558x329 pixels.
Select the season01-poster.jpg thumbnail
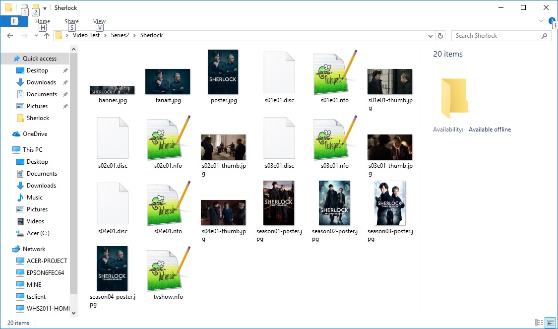click(279, 202)
